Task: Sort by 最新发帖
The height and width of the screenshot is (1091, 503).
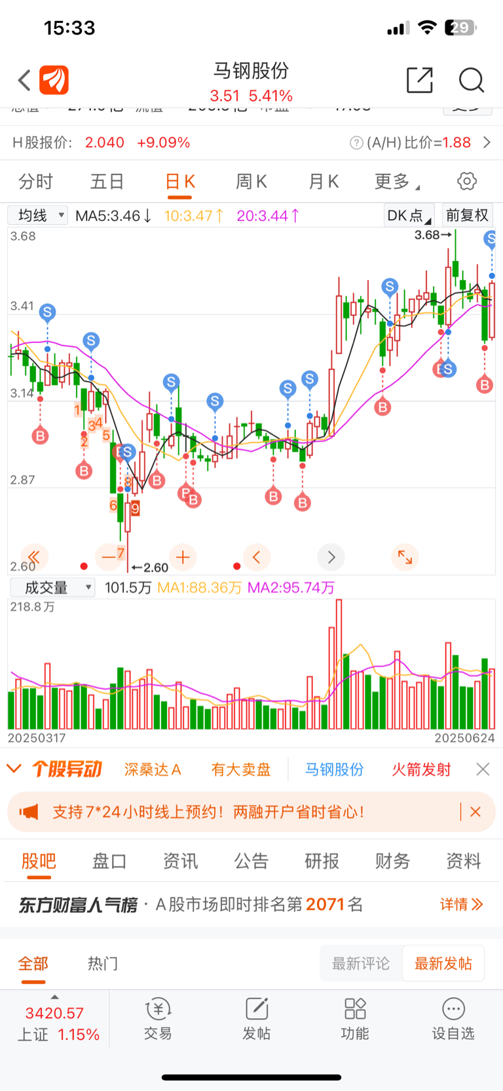Action: click(x=443, y=963)
